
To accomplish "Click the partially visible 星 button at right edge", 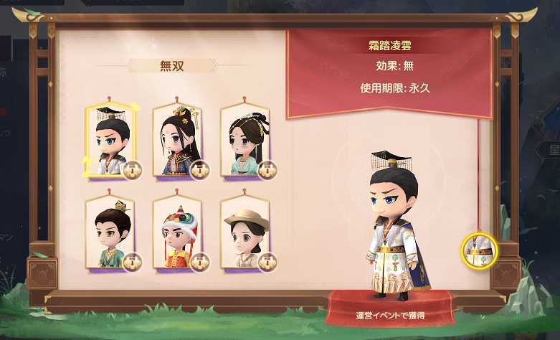I will 549,151.
